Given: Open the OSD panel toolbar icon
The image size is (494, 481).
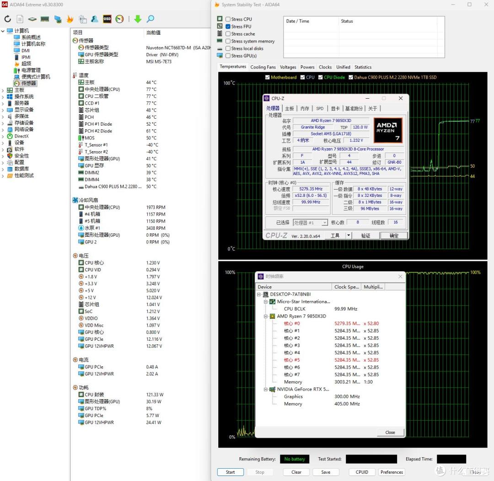Looking at the screenshot, I should (x=107, y=19).
